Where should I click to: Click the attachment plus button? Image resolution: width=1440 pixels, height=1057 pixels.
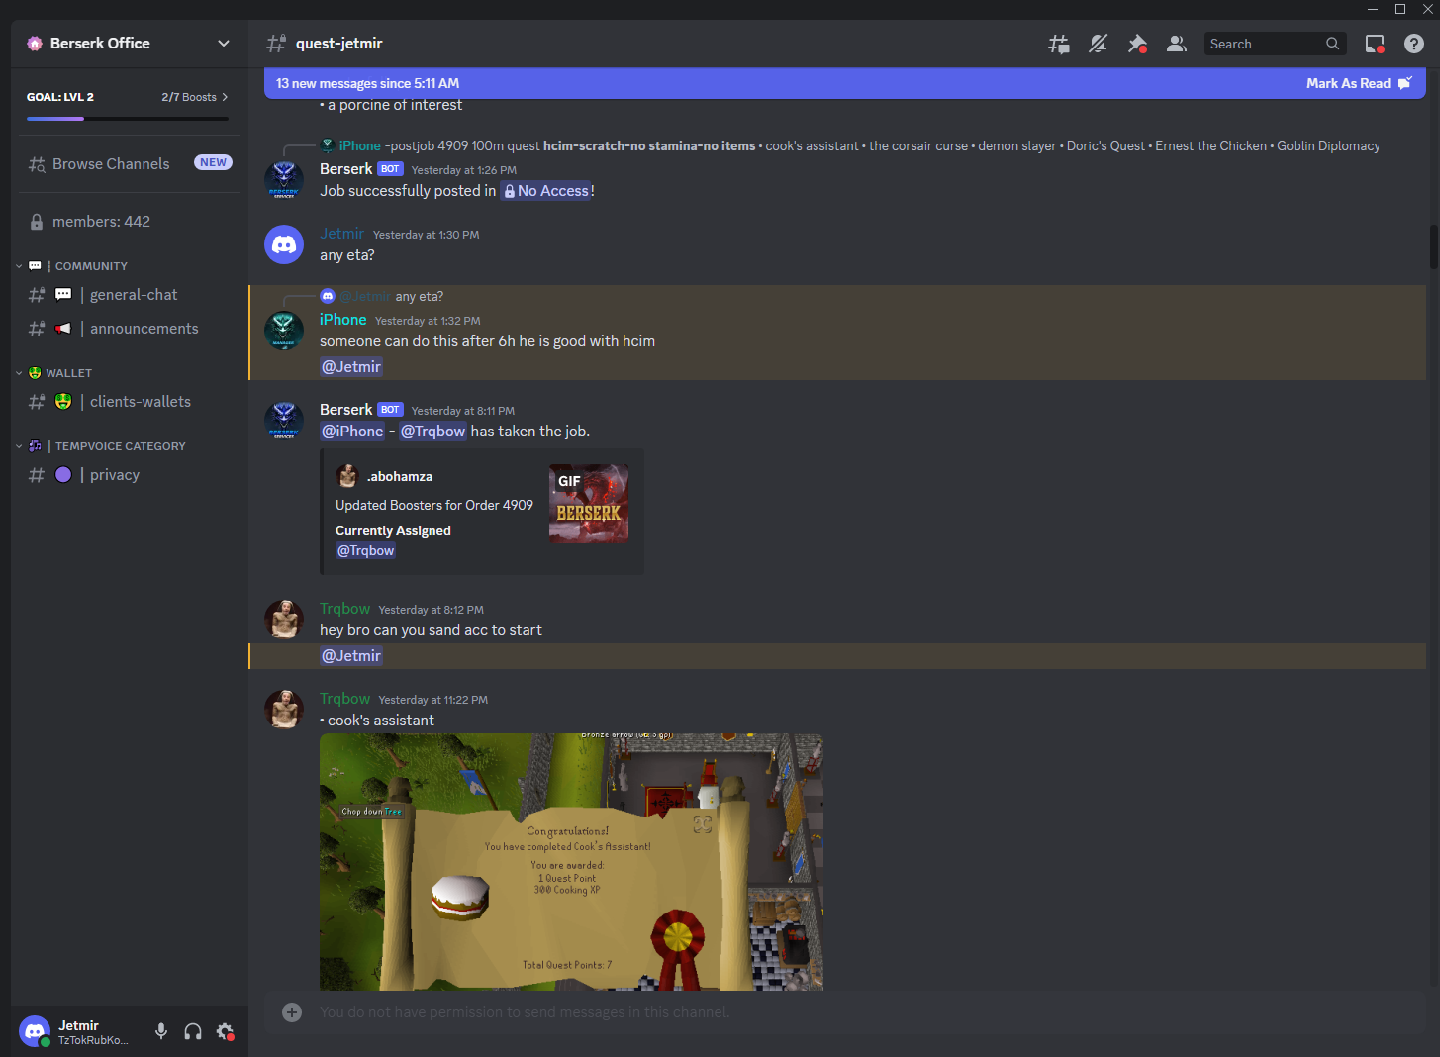[x=292, y=1012]
